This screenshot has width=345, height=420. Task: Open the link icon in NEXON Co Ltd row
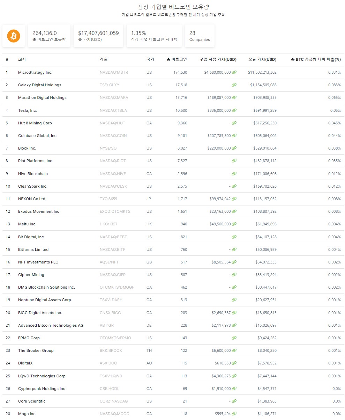(x=234, y=199)
